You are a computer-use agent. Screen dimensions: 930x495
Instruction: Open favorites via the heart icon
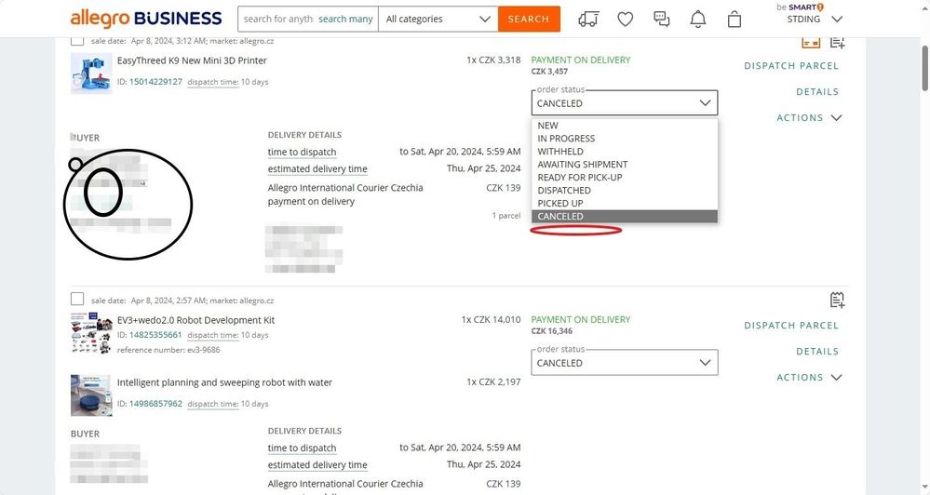pos(626,19)
